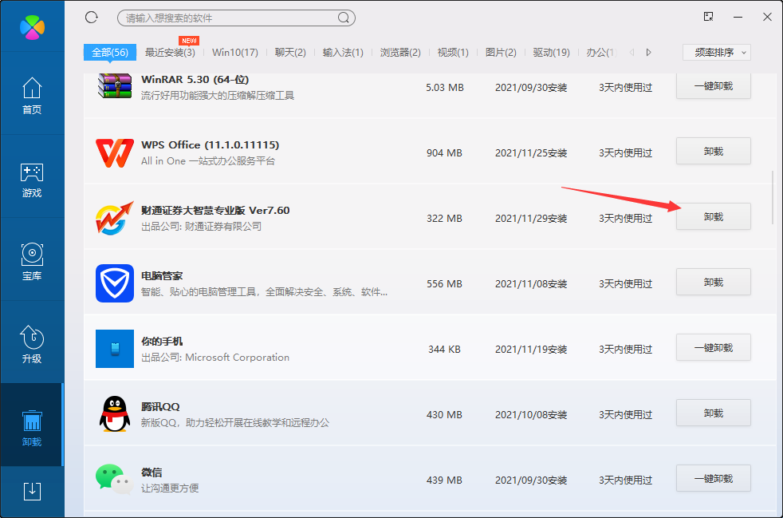Focus the software search input field
The width and height of the screenshot is (783, 518).
(x=236, y=18)
